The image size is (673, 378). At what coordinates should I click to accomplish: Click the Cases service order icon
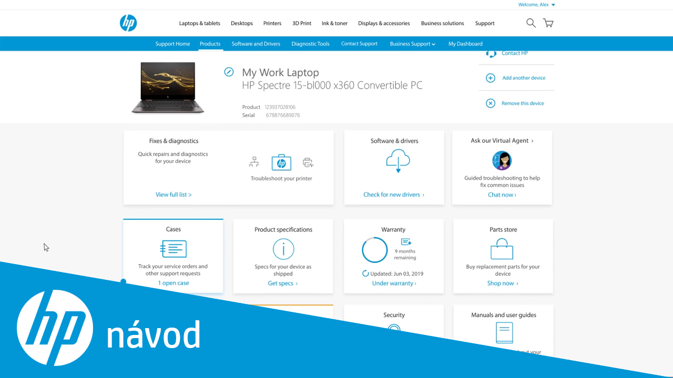(x=173, y=249)
